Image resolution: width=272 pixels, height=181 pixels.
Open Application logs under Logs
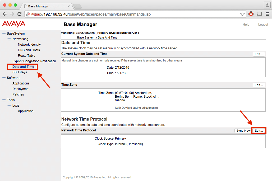[26, 111]
